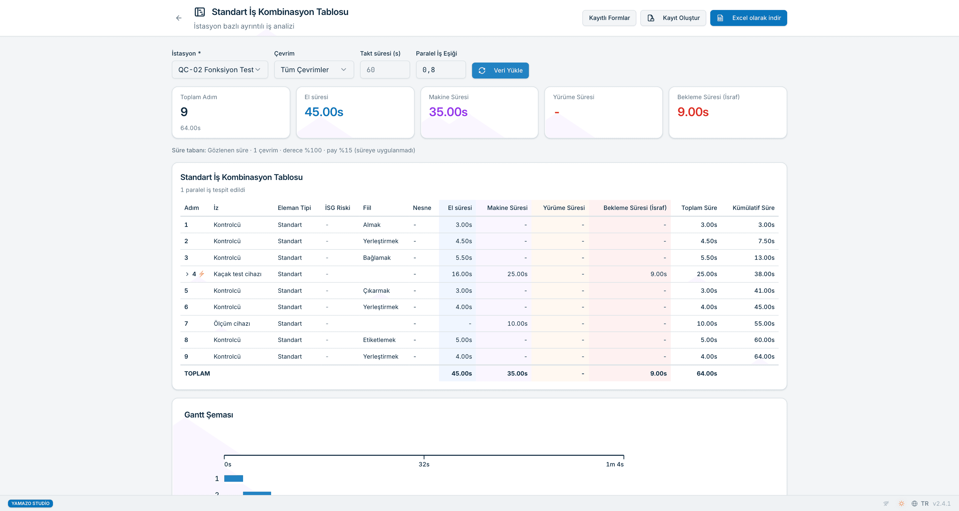959x511 pixels.
Task: Click the Bekleme Süresi 9.00s card value
Action: point(693,111)
